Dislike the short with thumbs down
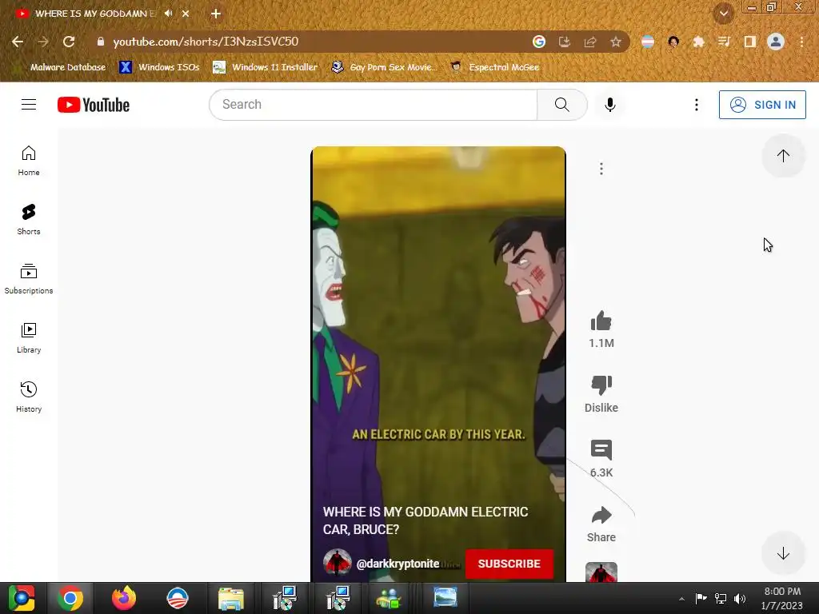 pos(601,385)
